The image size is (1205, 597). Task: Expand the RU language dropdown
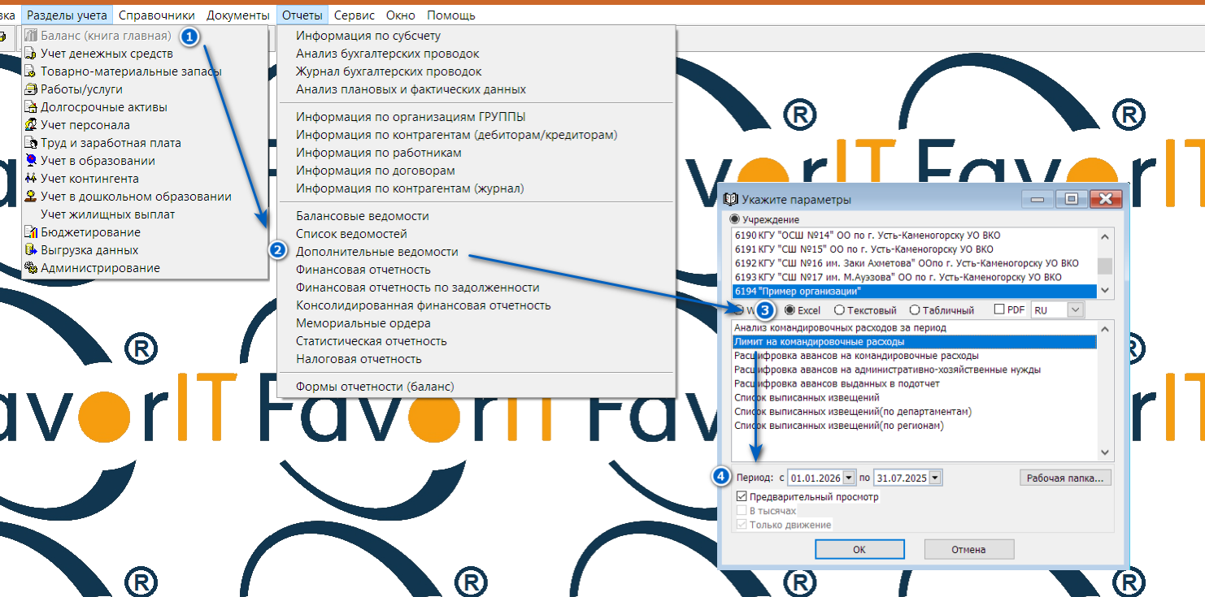tap(1076, 309)
